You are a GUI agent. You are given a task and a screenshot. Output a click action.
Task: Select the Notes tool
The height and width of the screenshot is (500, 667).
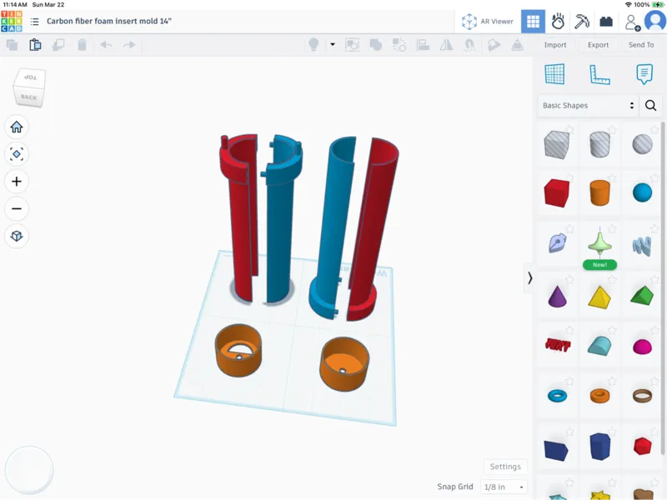[644, 74]
